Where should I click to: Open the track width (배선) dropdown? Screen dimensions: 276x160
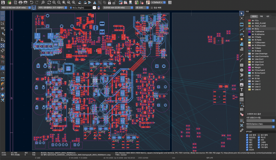tap(16, 7)
